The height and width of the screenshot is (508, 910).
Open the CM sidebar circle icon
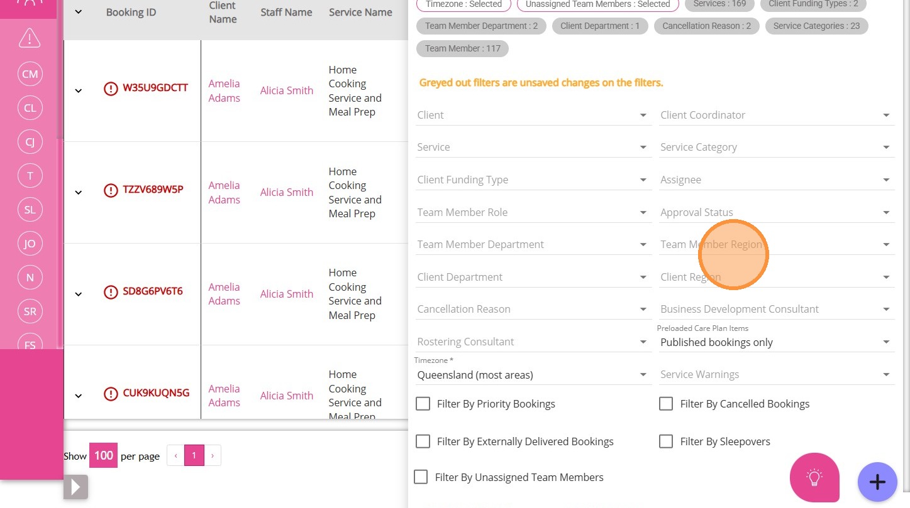click(x=30, y=74)
